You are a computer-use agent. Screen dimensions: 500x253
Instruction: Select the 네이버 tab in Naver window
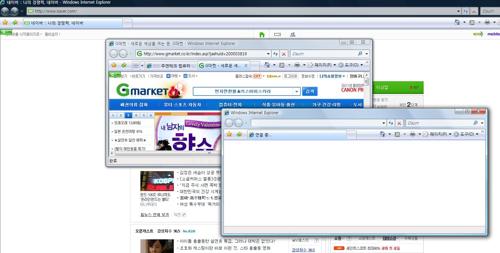coord(73,23)
